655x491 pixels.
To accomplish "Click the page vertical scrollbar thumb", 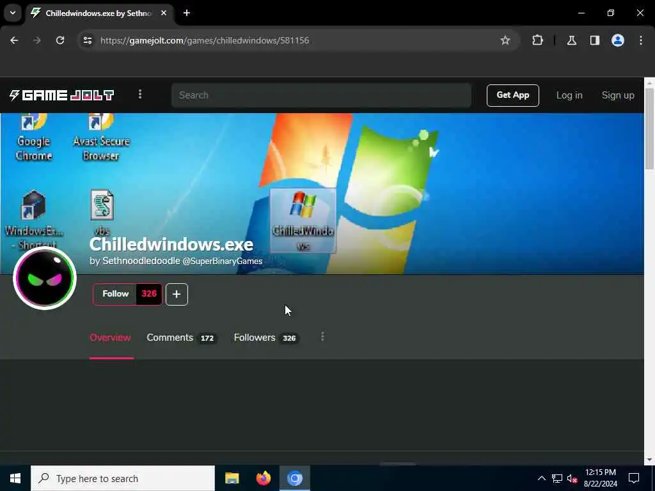I will (650, 129).
